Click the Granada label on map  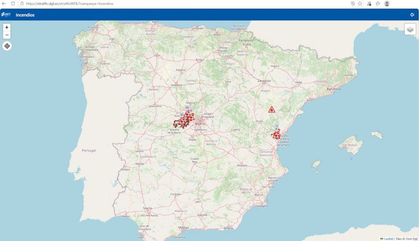pyautogui.click(x=202, y=215)
